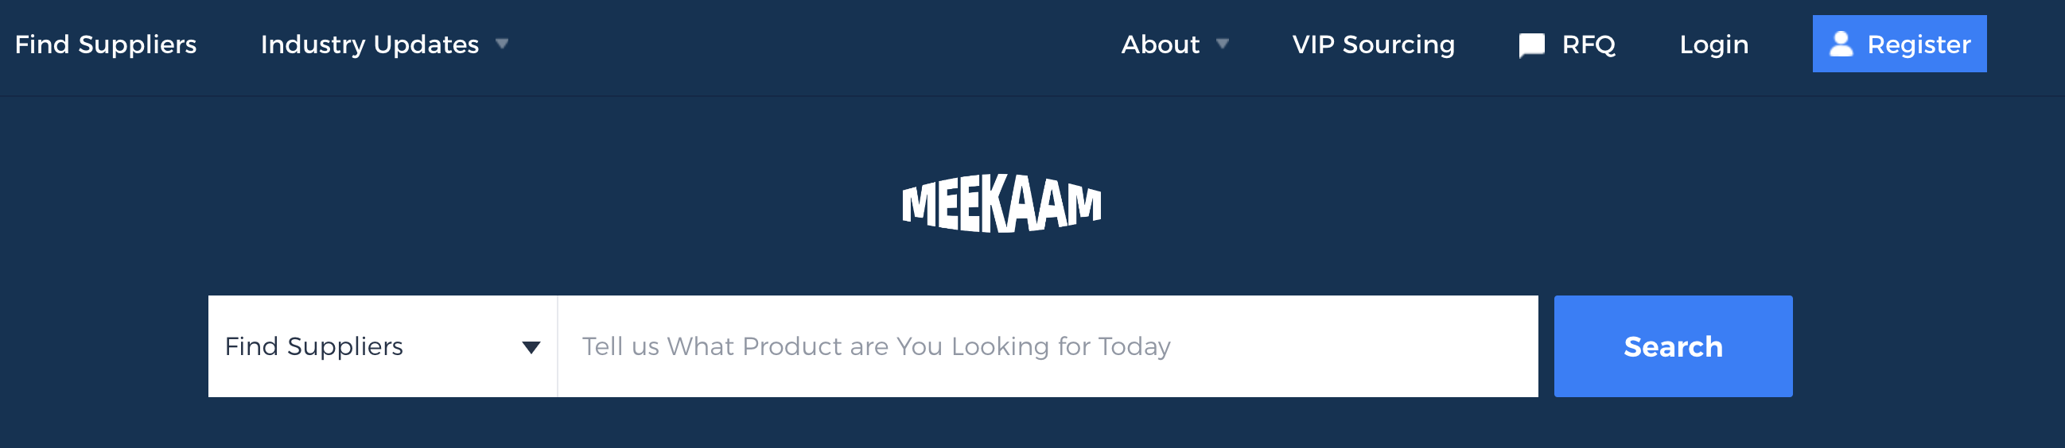Click the RFQ text link
Viewport: 2065px width, 448px height.
point(1588,44)
